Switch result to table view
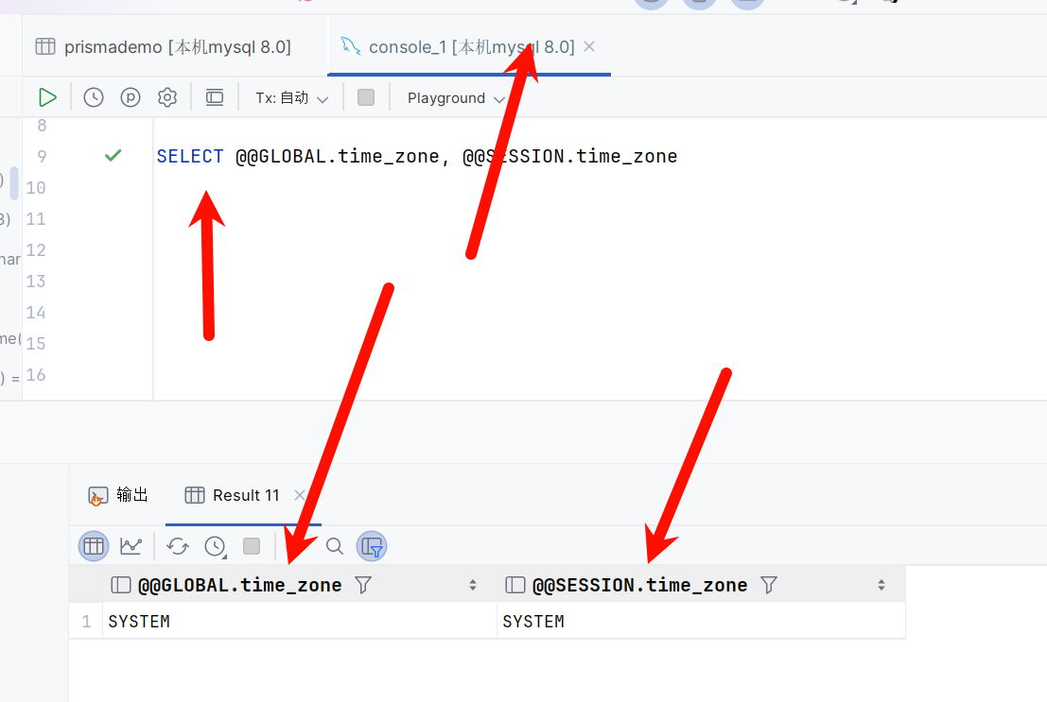Viewport: 1047px width, 702px height. [94, 546]
